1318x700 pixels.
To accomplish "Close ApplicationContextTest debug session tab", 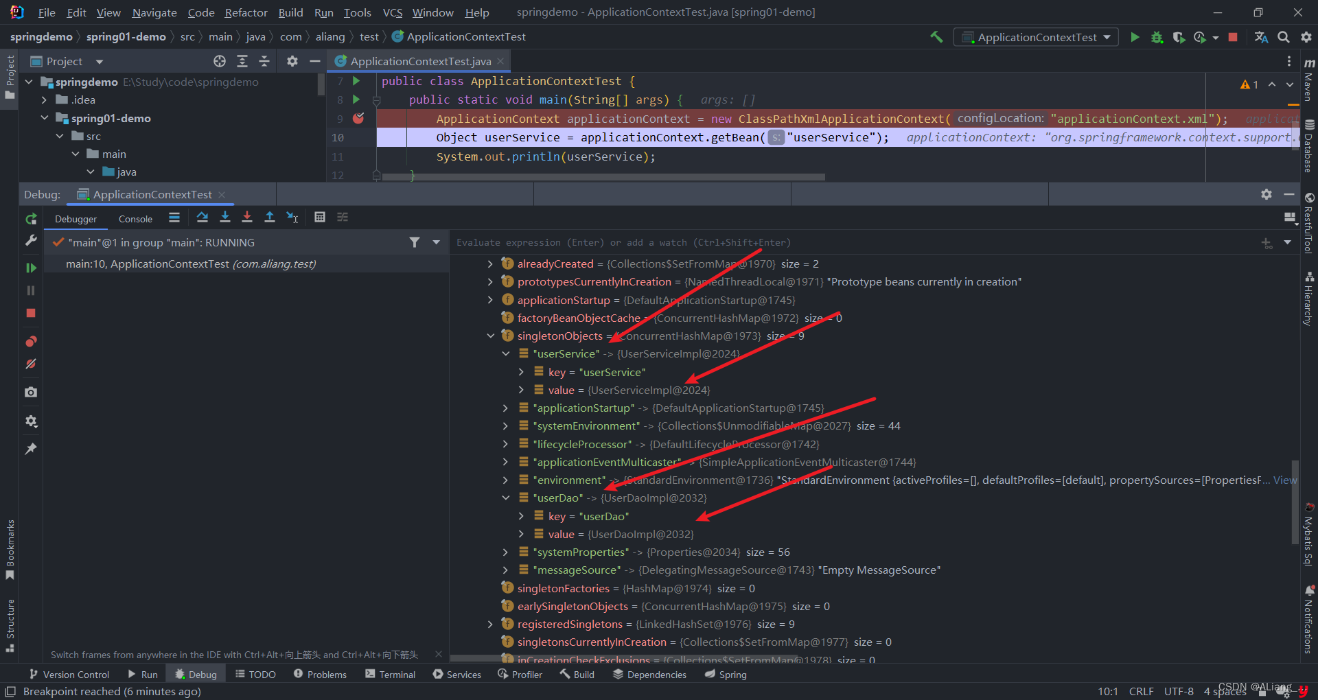I will (x=222, y=195).
